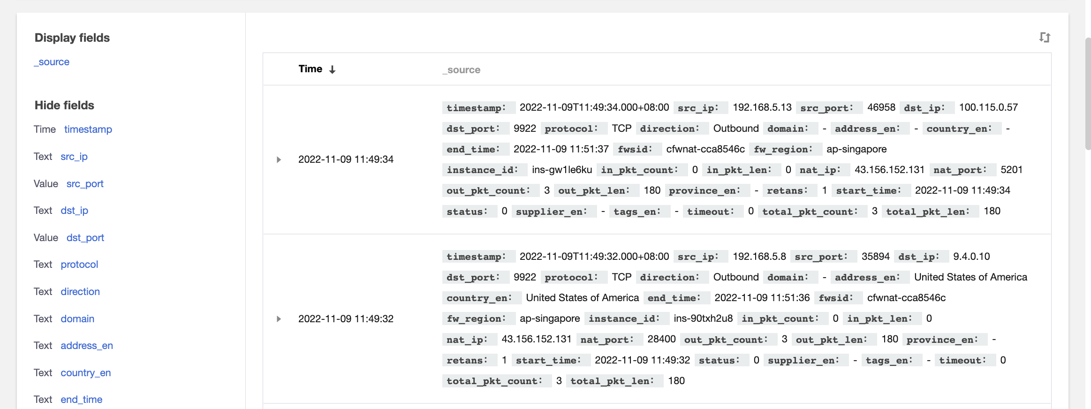
Task: Add domain field to display
Action: (x=77, y=319)
